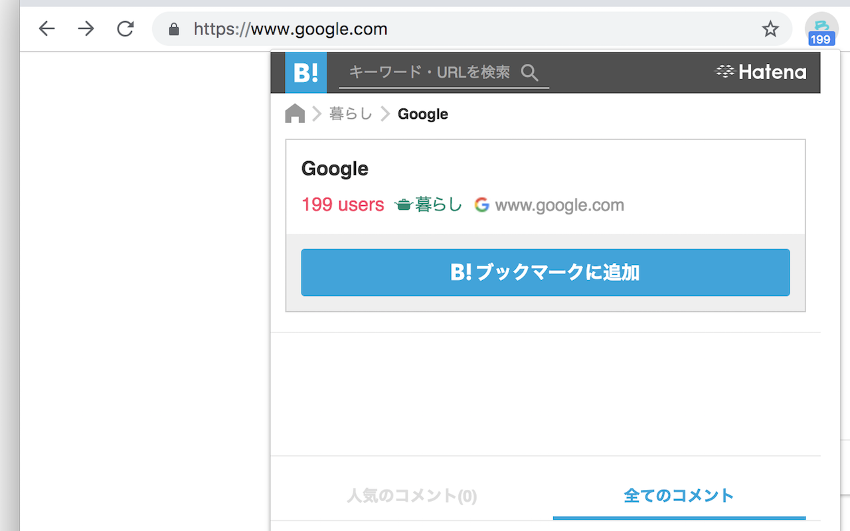This screenshot has height=531, width=850.
Task: Go forward with the browser forward arrow
Action: 86,29
